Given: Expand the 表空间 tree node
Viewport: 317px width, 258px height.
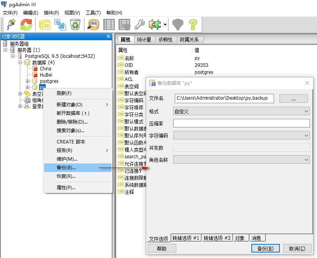Looking at the screenshot, I should (x=20, y=93).
